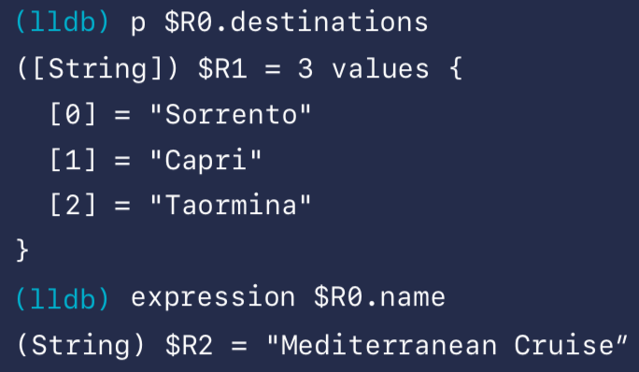Click the opening curly brace
This screenshot has width=639, height=372.
pos(456,68)
